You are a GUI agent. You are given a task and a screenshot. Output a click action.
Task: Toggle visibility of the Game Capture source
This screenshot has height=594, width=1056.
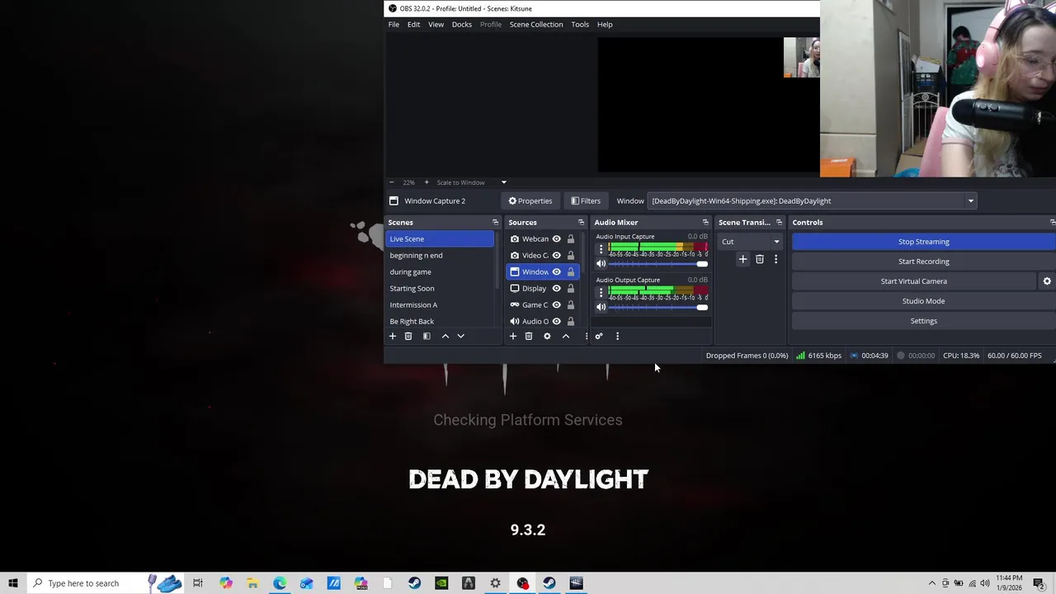click(x=556, y=304)
